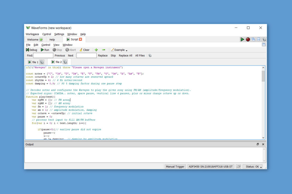Click inside the Output text area
The height and width of the screenshot is (194, 292).
point(143,155)
